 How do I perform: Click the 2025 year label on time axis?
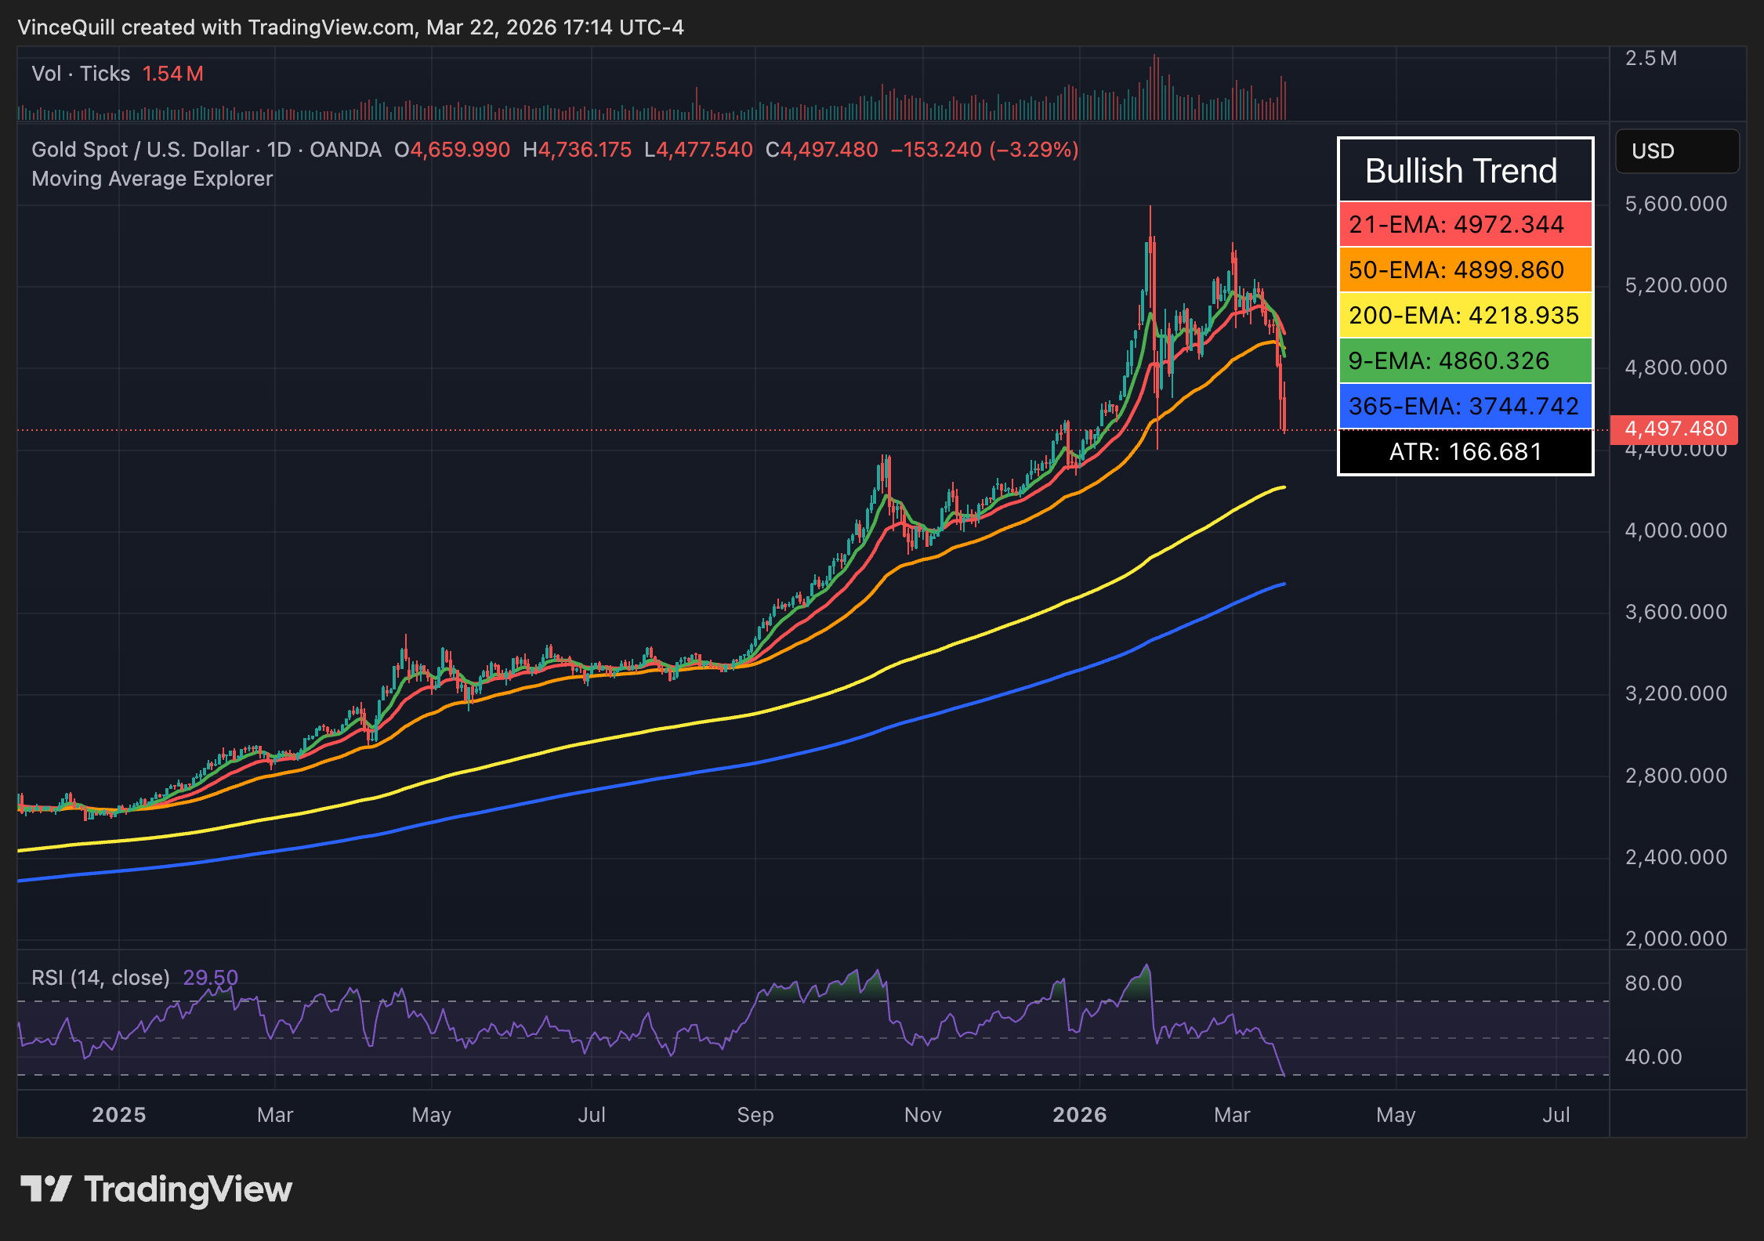[119, 1114]
